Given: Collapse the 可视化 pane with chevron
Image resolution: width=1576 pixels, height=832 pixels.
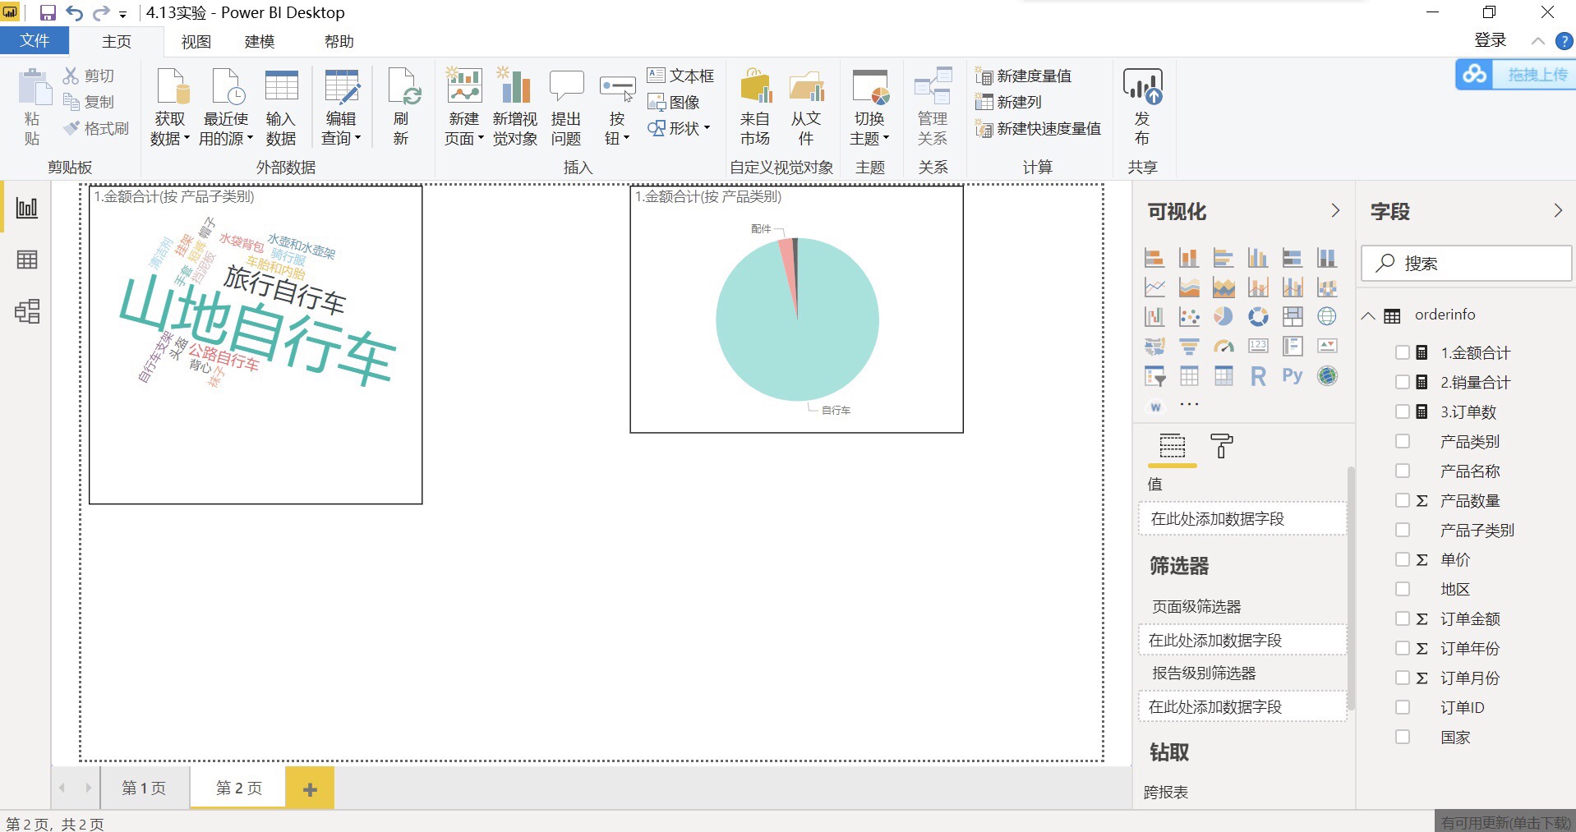Looking at the screenshot, I should [x=1335, y=211].
